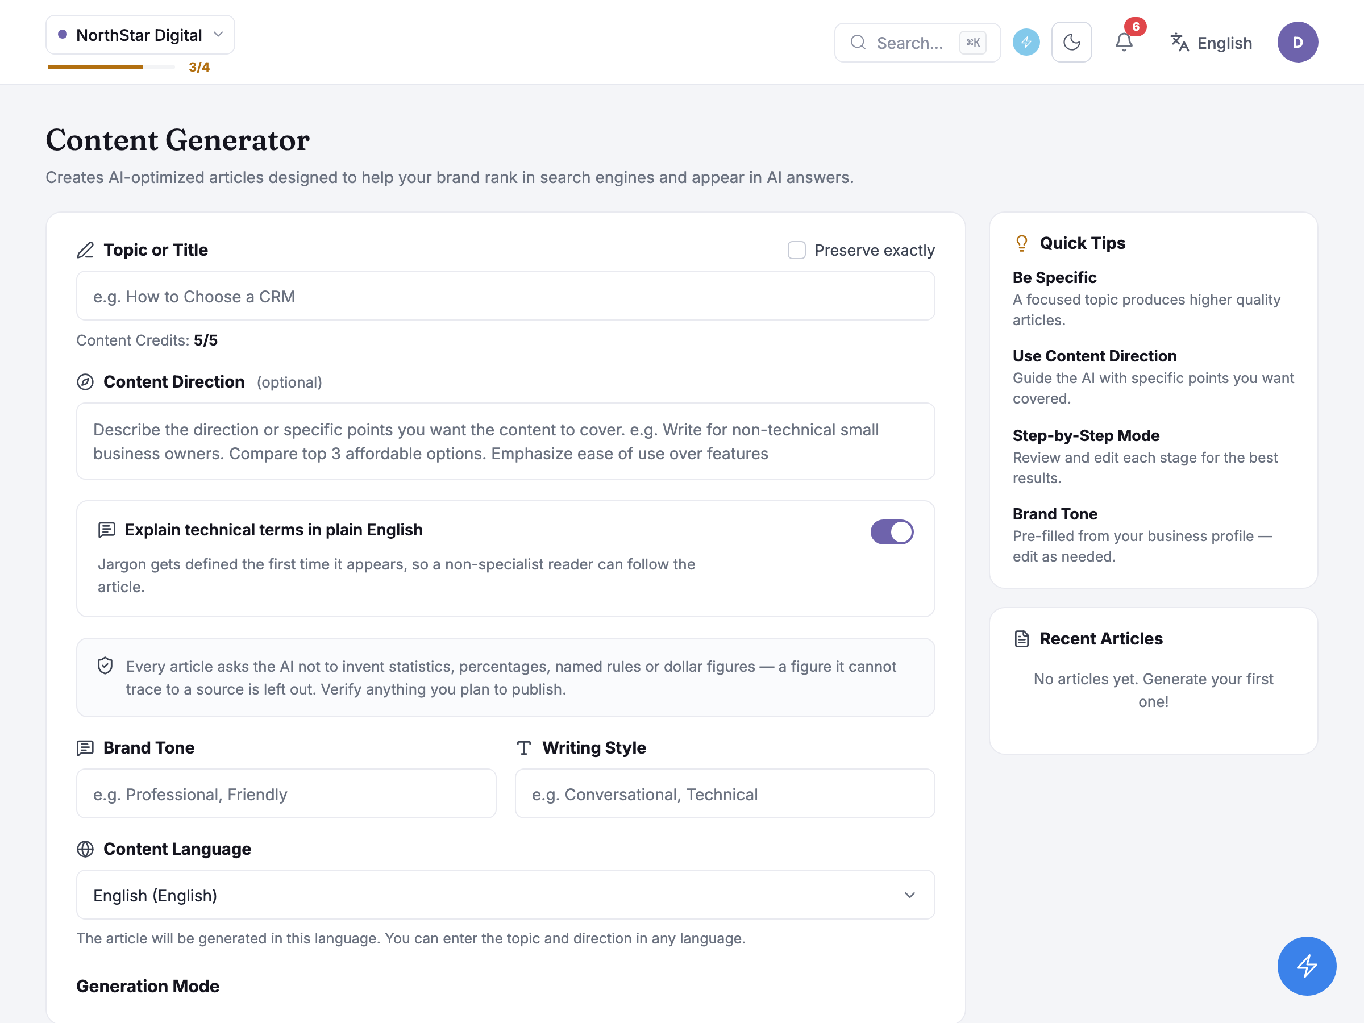
Task: Click the Topic or Title input field
Action: 505,296
